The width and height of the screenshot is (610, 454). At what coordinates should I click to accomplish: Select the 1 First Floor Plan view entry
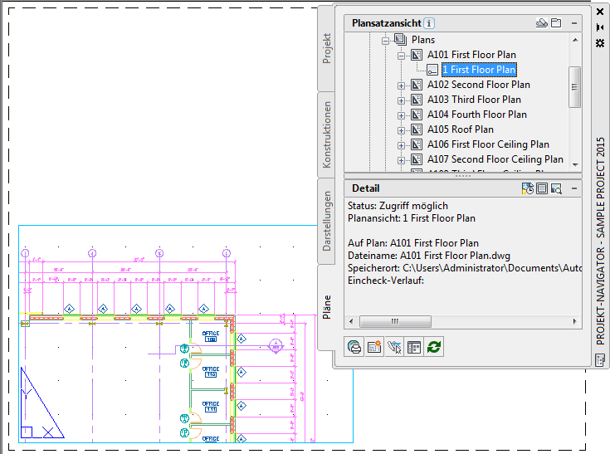480,70
